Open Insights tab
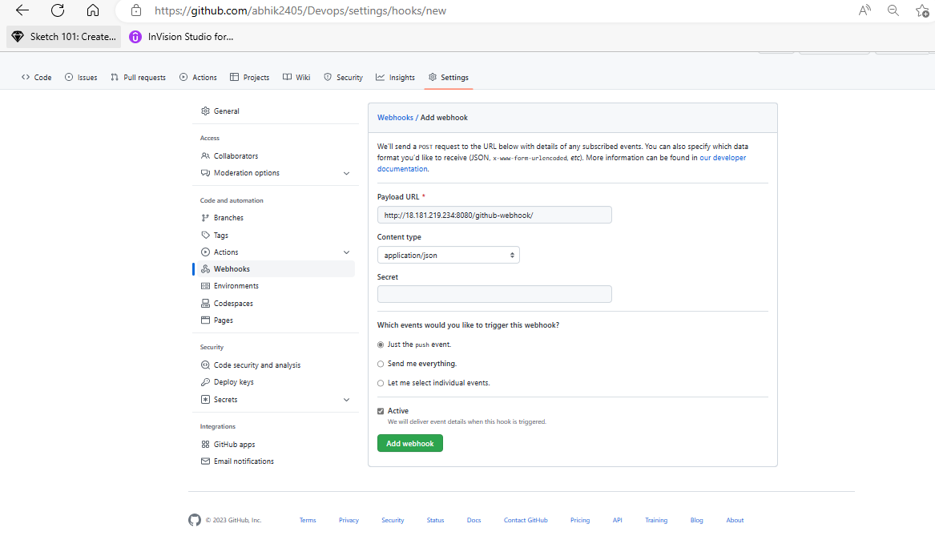 tap(395, 78)
